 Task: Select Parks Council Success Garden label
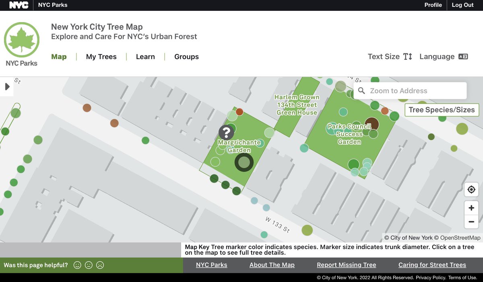coord(349,134)
